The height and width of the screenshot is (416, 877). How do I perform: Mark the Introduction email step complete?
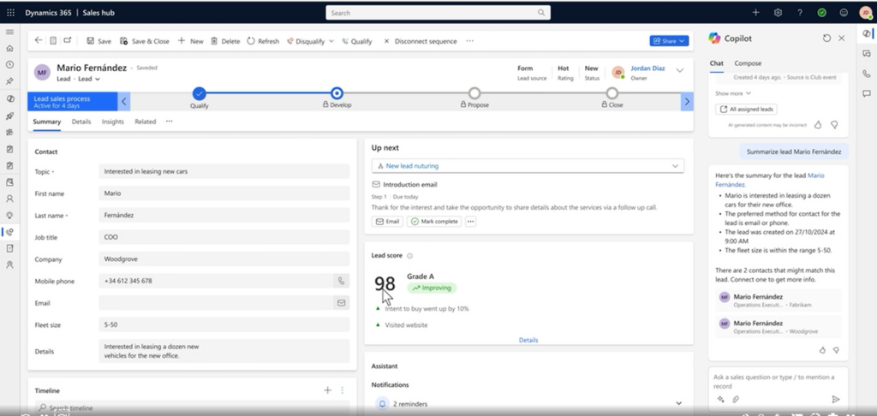[x=435, y=221]
